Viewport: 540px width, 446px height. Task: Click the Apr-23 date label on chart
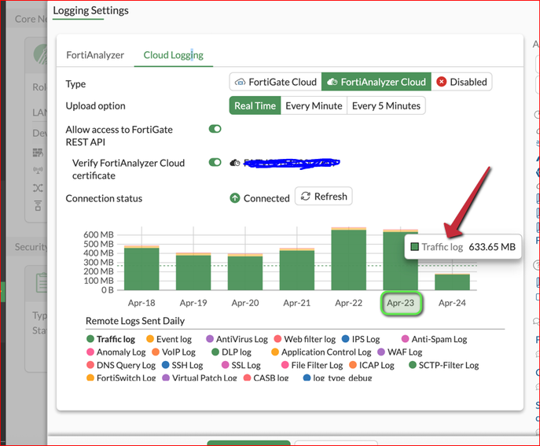tap(401, 303)
